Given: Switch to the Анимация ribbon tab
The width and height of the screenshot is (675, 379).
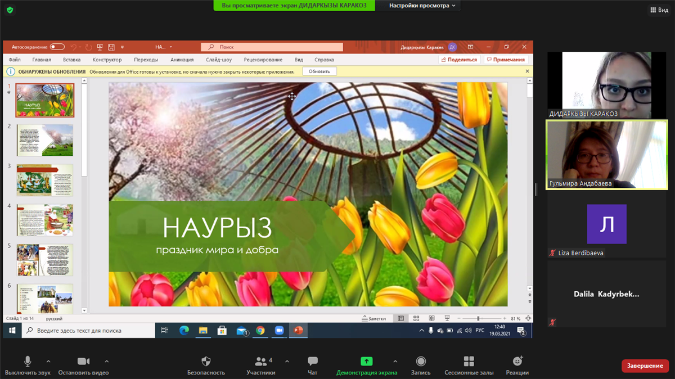Looking at the screenshot, I should click(182, 60).
